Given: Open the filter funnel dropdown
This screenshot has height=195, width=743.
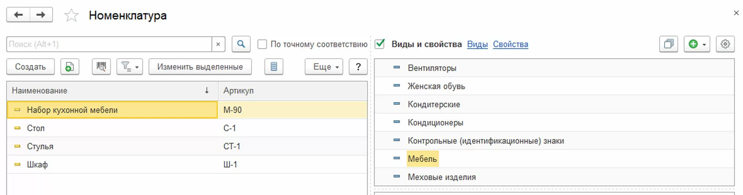Looking at the screenshot, I should 130,67.
